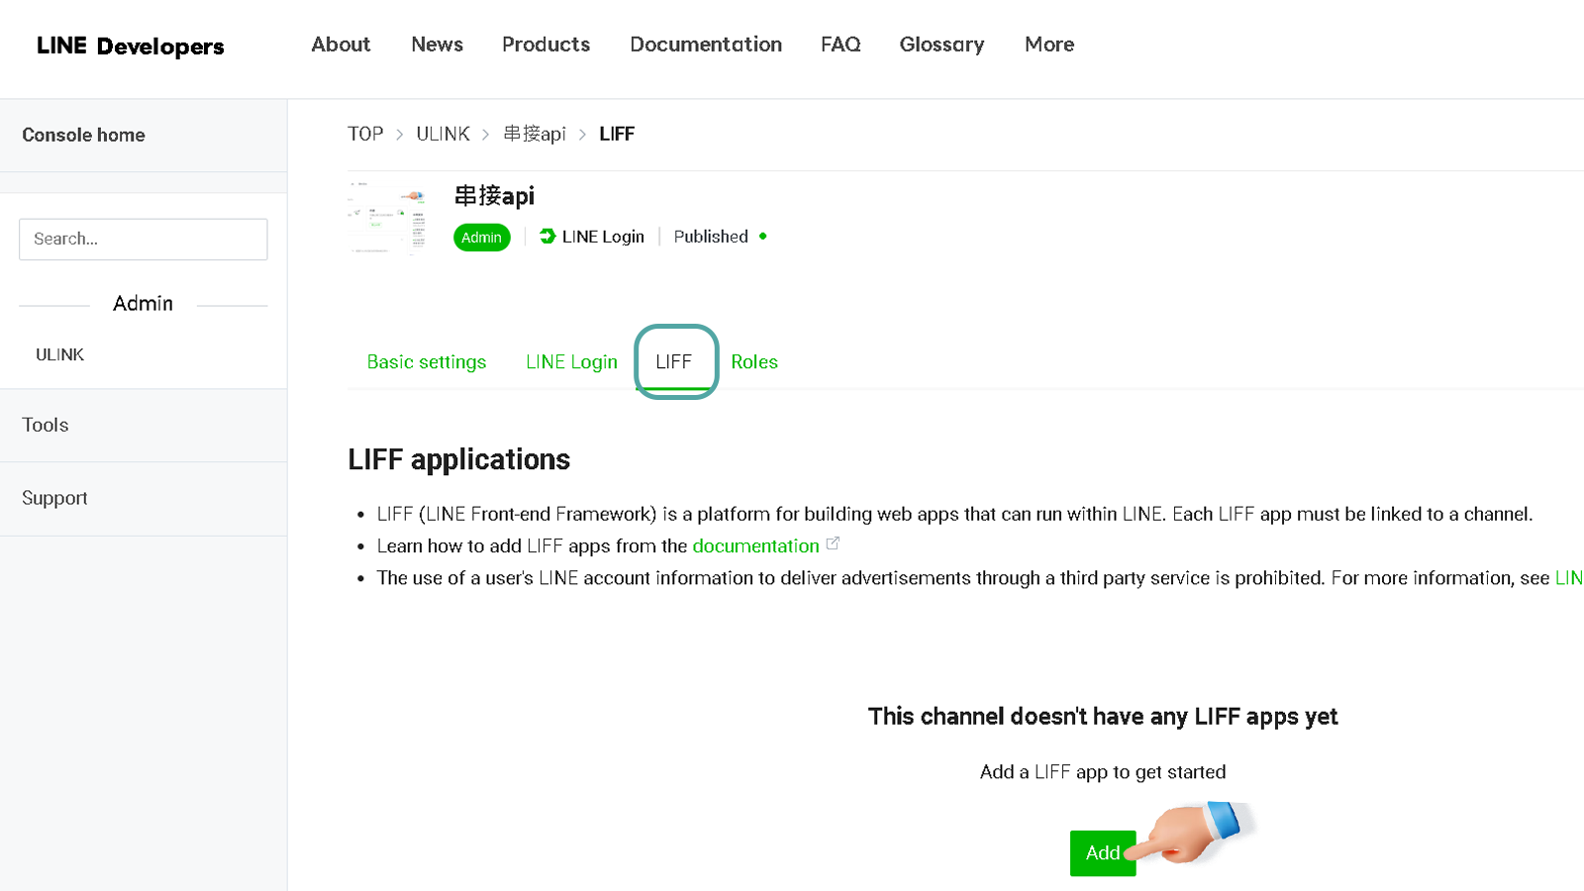Go to Documentation in top navigation
Image resolution: width=1584 pixels, height=891 pixels.
pyautogui.click(x=706, y=45)
